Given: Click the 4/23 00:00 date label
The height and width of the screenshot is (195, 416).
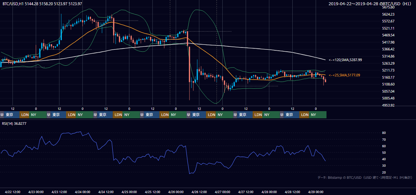Looking at the screenshot, I should coord(36,192).
